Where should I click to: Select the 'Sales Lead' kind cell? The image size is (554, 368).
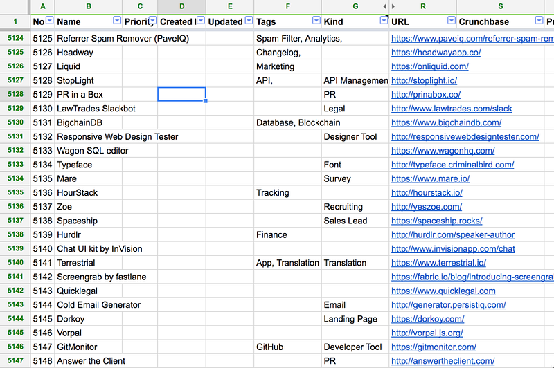pos(355,221)
